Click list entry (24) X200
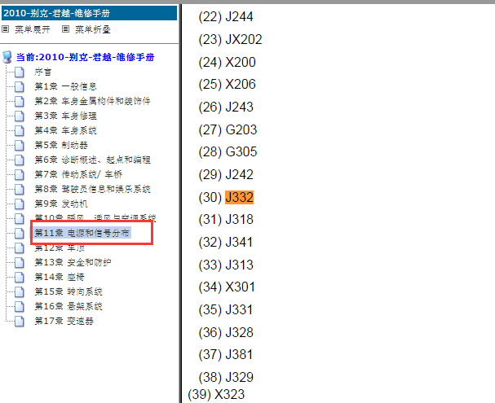495x403 pixels. (227, 62)
